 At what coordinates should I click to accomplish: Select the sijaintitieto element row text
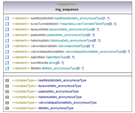[43, 57]
